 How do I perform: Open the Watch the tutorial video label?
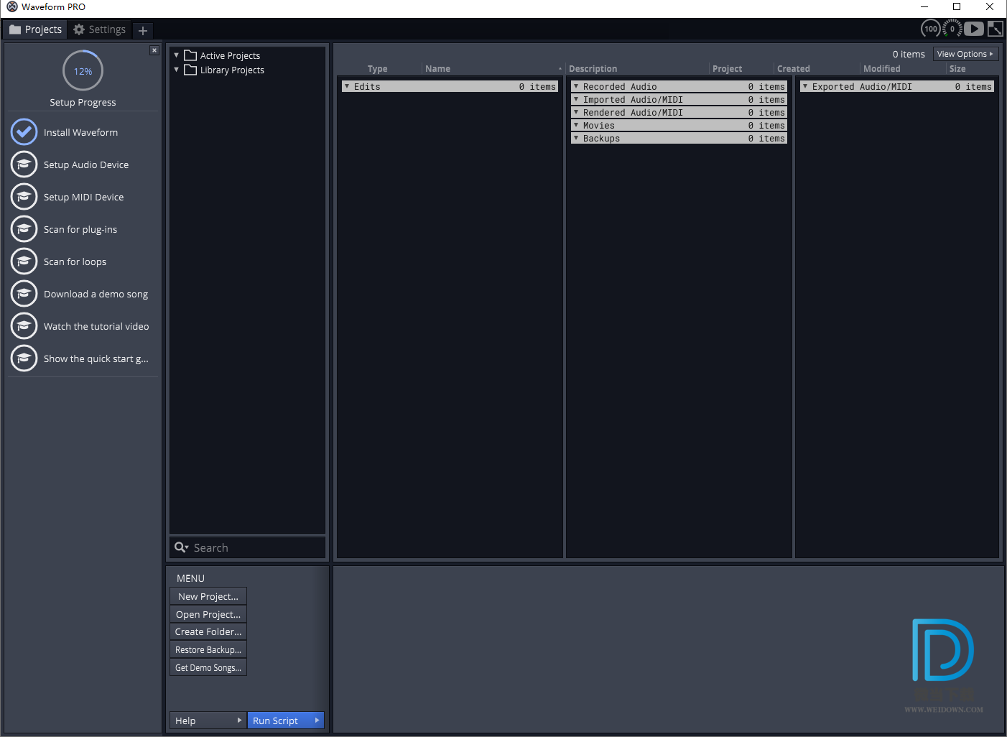pos(96,326)
